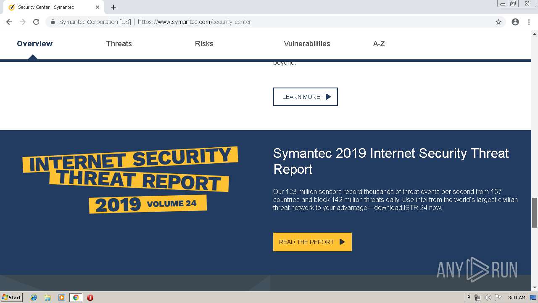Click the page vertical scrollbar thumb

(x=535, y=213)
